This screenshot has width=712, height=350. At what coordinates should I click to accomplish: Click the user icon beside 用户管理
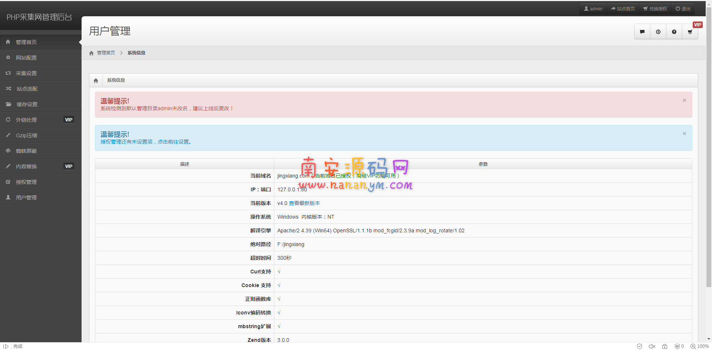coord(8,197)
